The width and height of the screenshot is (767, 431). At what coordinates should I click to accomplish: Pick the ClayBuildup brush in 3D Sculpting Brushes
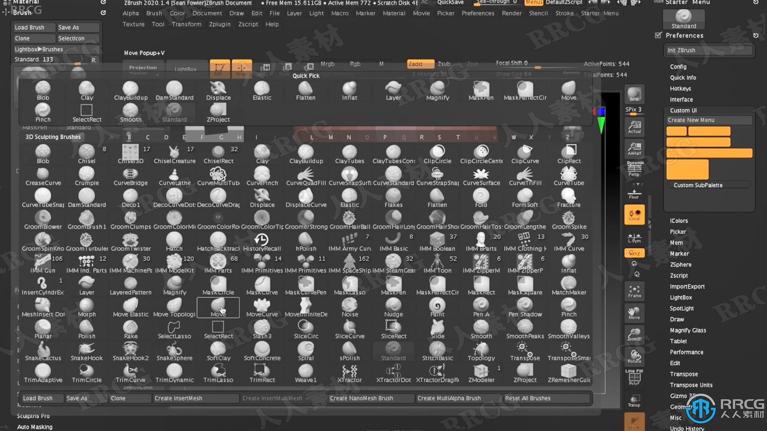[x=306, y=154]
